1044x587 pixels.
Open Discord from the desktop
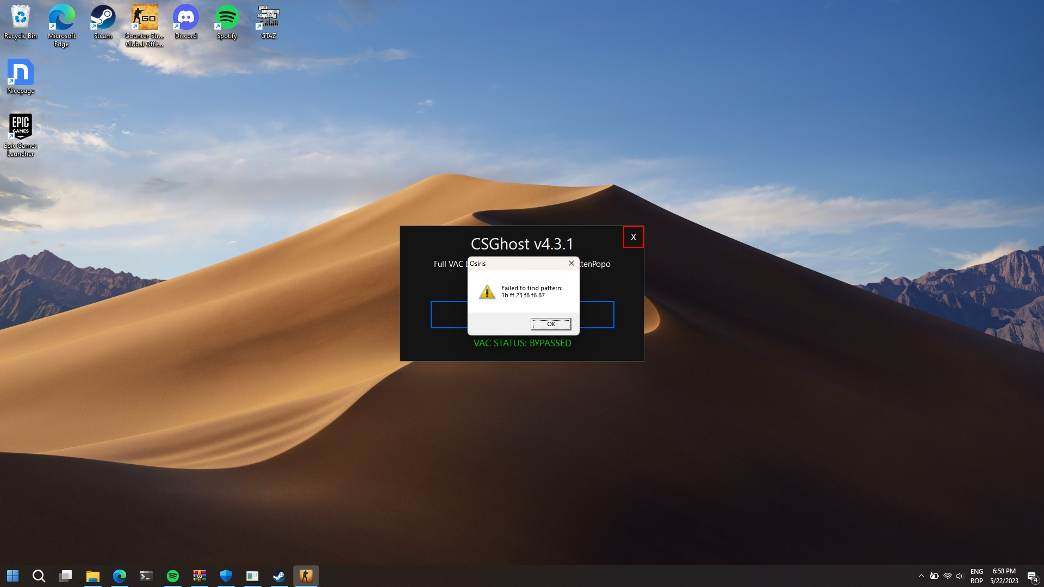tap(185, 16)
